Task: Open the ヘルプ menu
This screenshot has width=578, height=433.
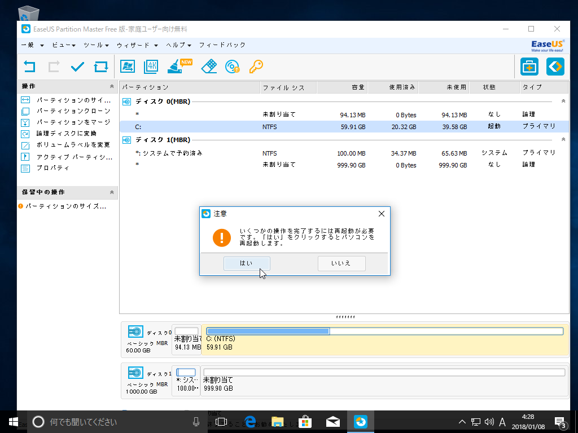Action: [x=179, y=45]
